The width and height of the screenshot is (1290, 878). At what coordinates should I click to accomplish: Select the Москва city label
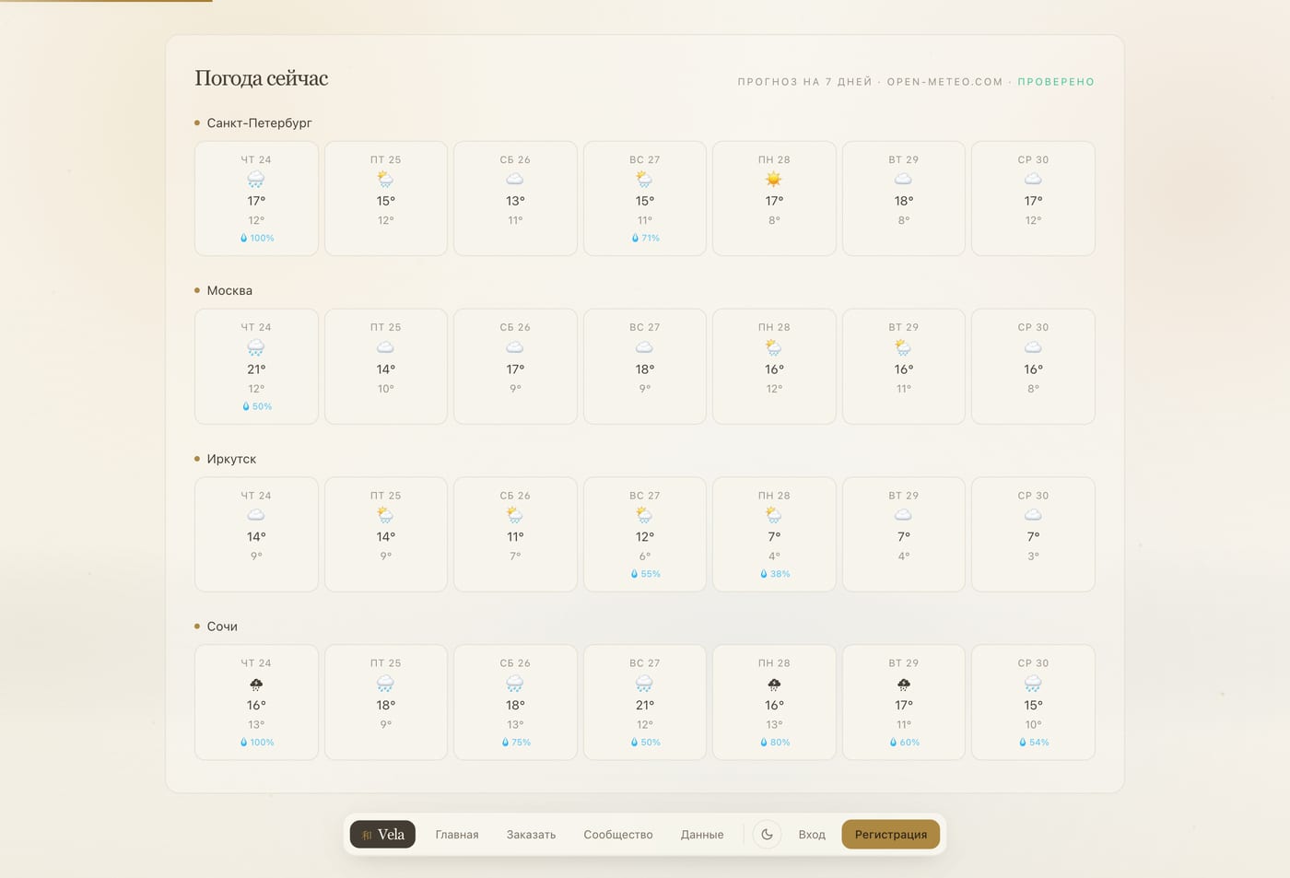point(229,290)
